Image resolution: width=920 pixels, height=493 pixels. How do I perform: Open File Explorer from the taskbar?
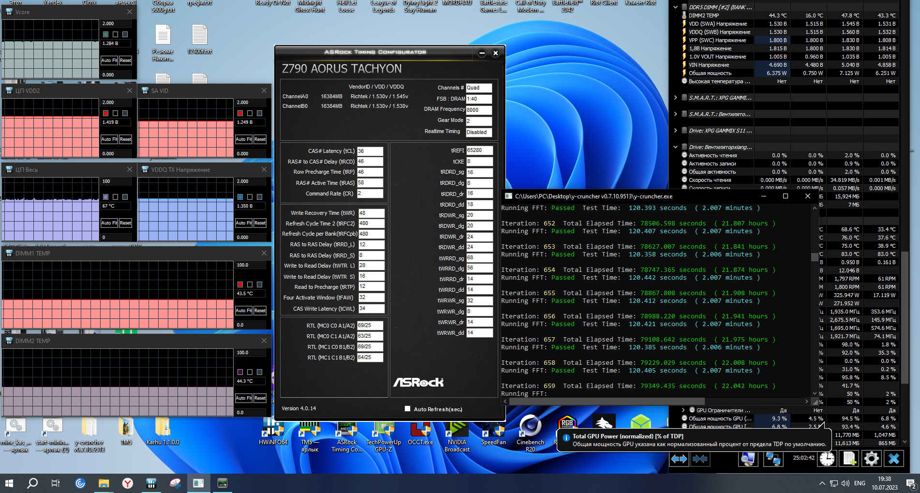tap(104, 483)
